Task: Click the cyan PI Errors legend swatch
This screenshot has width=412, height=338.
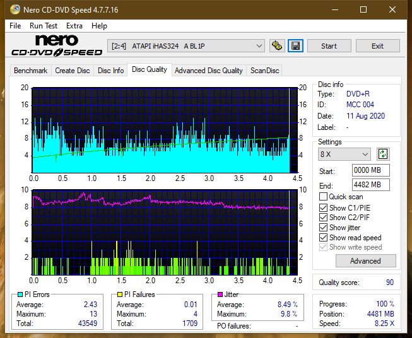Action: point(20,294)
